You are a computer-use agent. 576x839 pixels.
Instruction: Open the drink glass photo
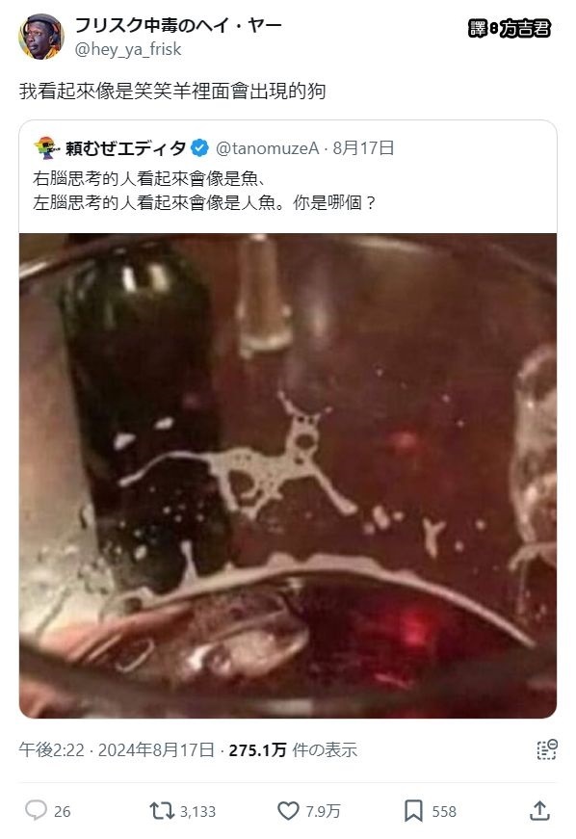coord(288,476)
